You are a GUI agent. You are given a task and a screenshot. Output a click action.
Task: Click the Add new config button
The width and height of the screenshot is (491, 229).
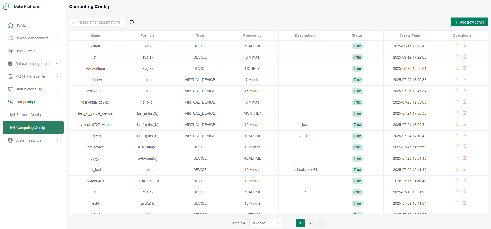click(469, 22)
